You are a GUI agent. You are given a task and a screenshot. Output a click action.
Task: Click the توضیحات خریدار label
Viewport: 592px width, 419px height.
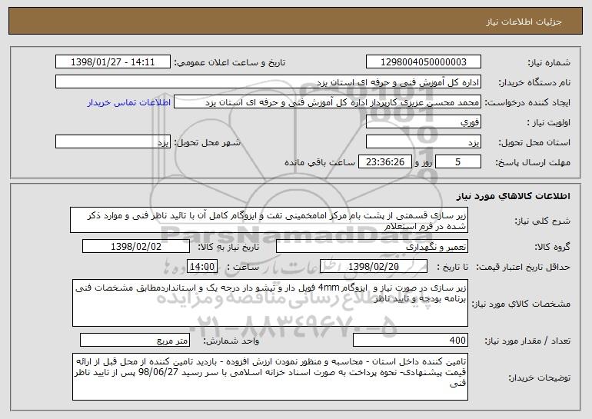(540, 377)
